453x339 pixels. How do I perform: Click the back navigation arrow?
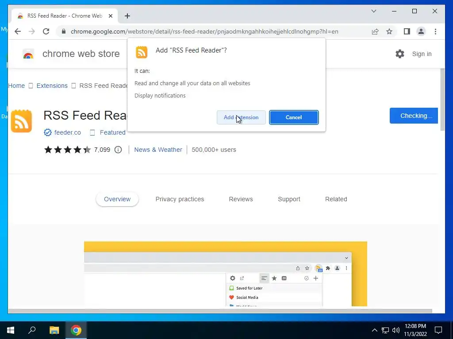[18, 31]
